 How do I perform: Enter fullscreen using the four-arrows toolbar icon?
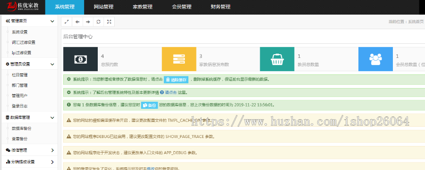click(x=109, y=22)
